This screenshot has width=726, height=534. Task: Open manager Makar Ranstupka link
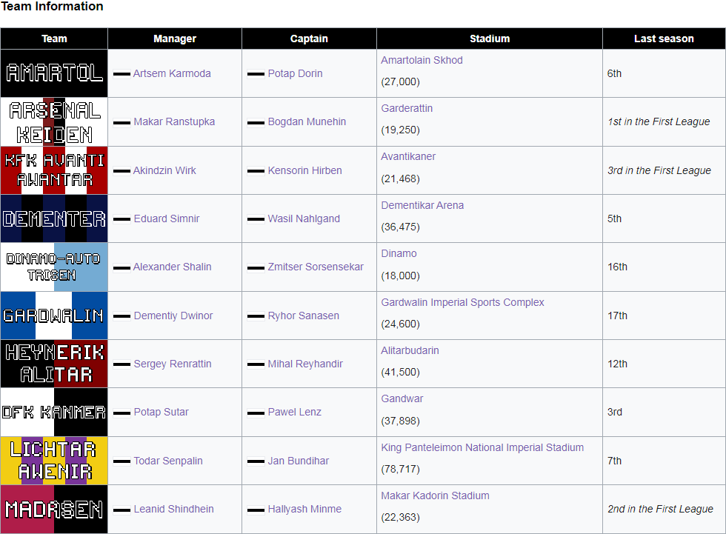tap(174, 121)
